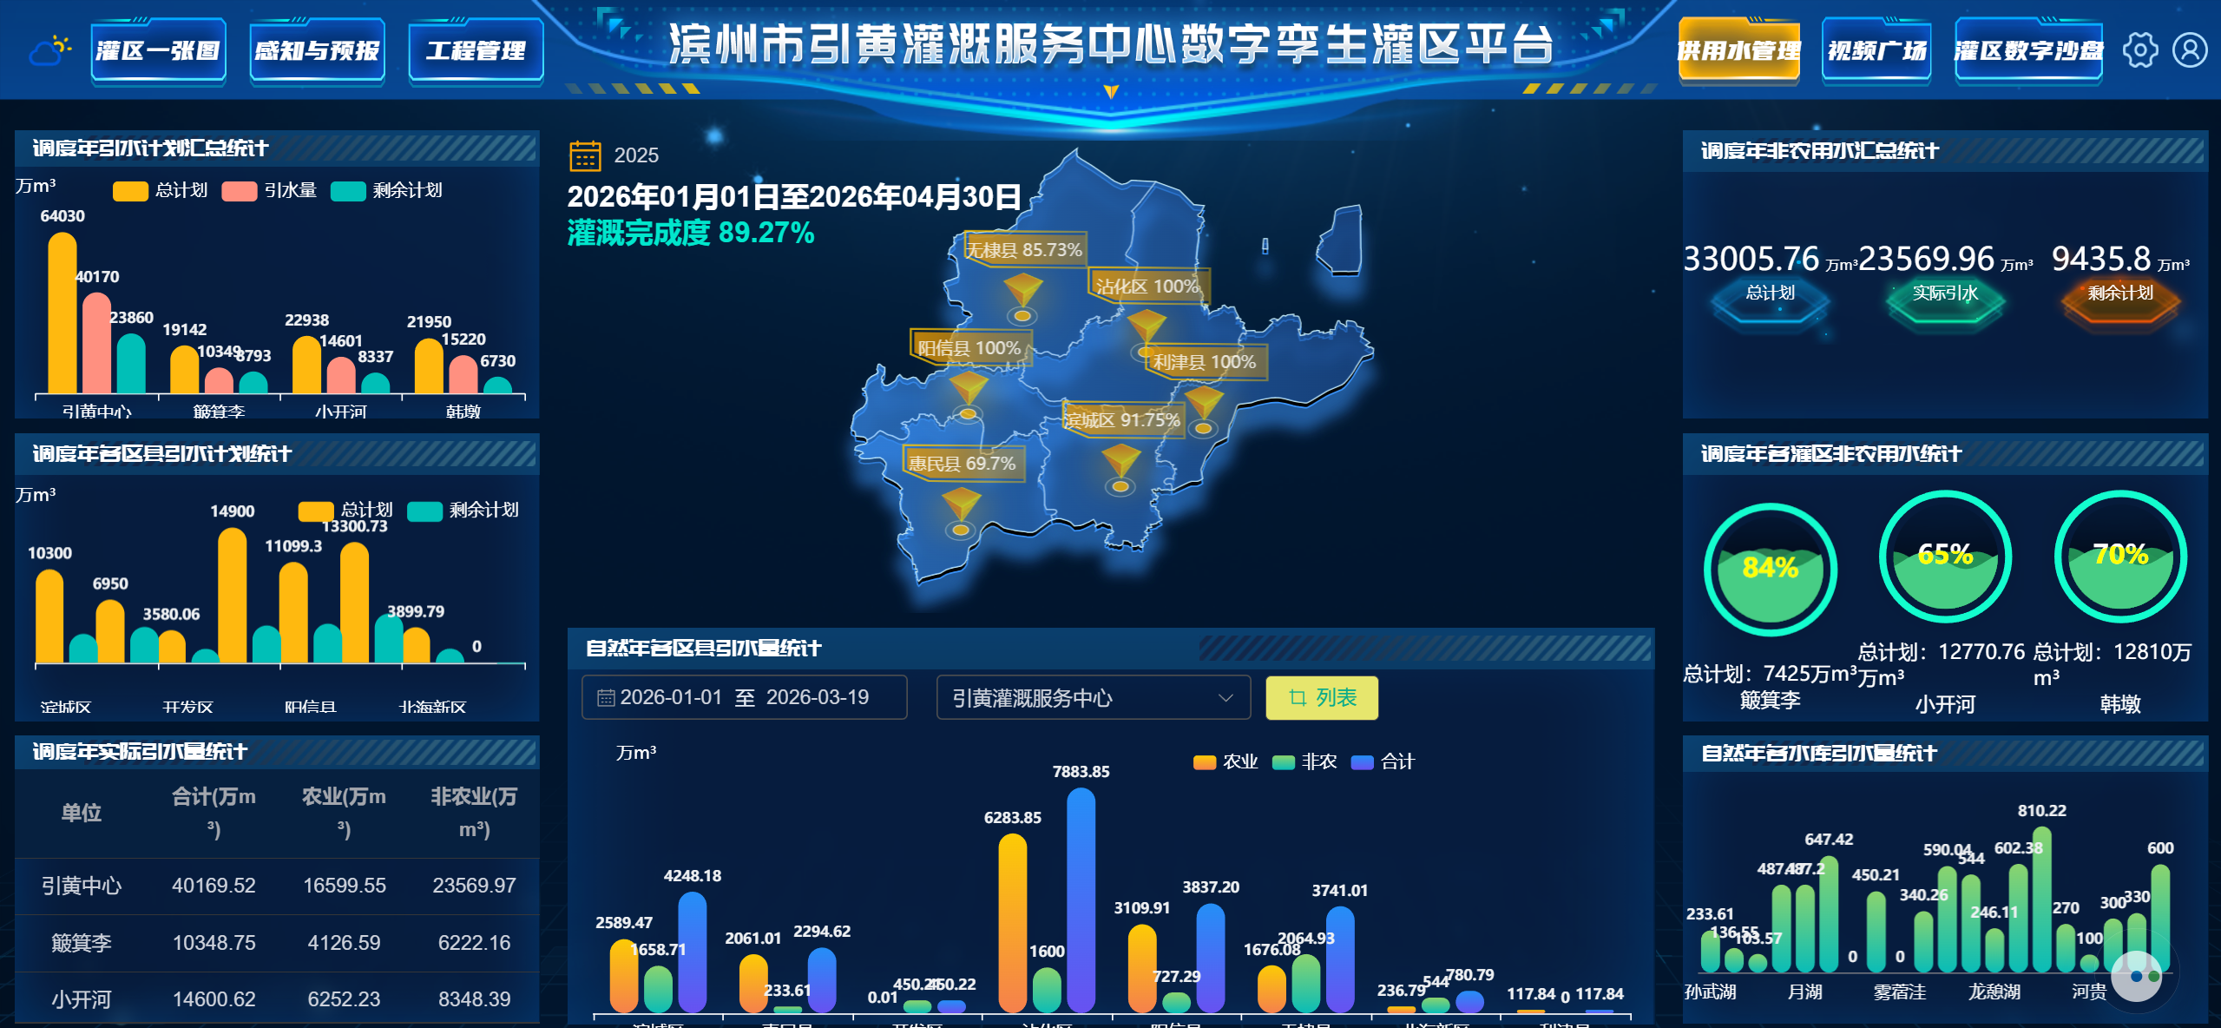Click the 84% 簸箕李 water gauge

pyautogui.click(x=1770, y=570)
